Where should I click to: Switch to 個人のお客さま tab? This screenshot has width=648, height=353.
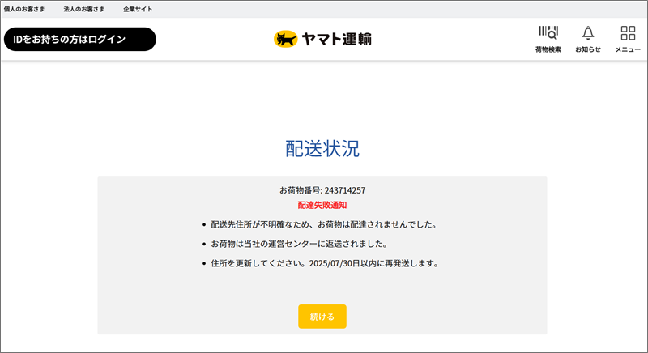pyautogui.click(x=24, y=9)
